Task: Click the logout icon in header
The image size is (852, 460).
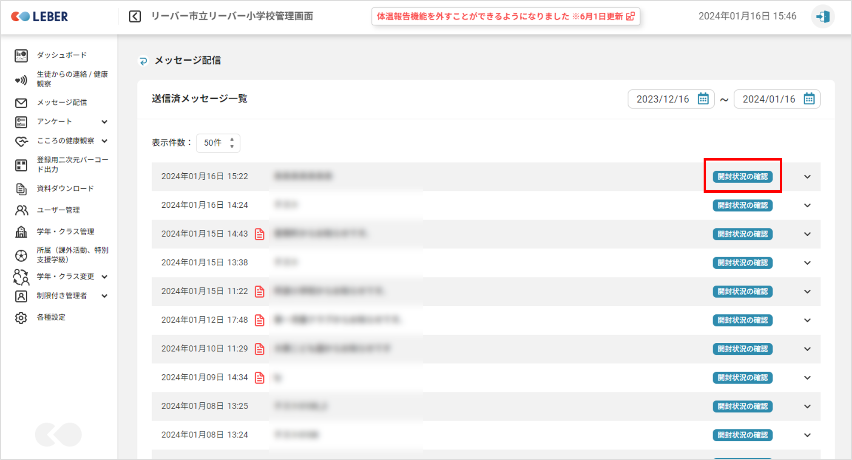Action: tap(823, 17)
